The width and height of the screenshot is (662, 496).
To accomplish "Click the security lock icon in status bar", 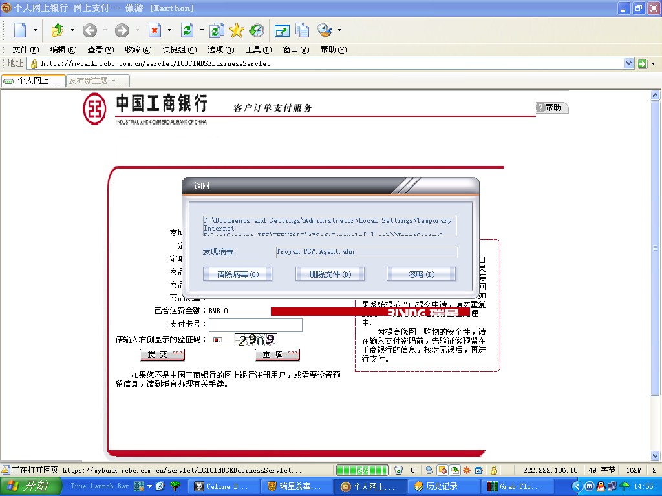I will click(x=493, y=470).
